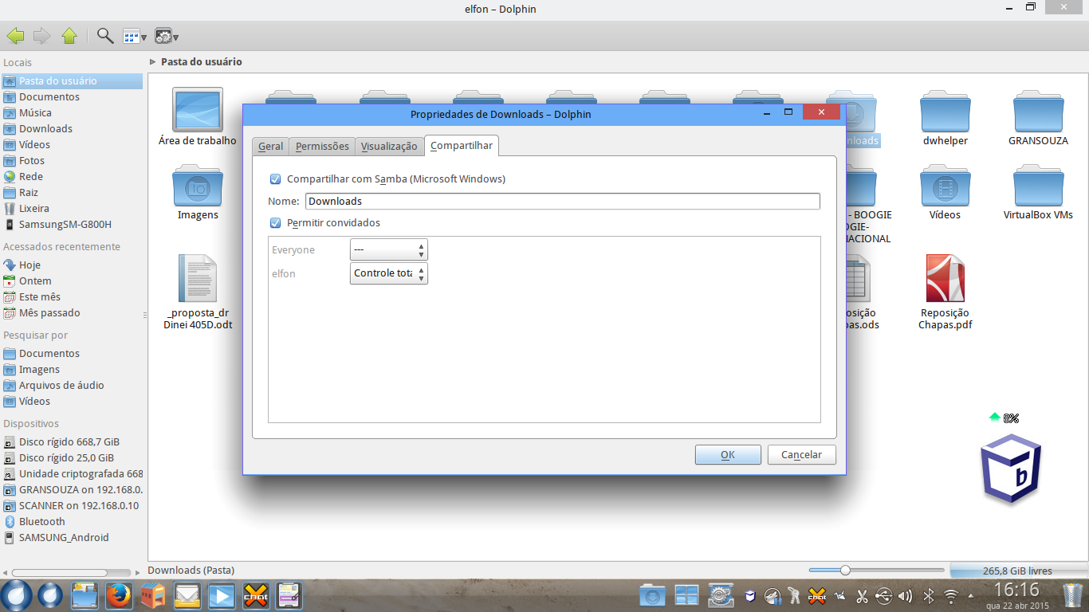Open the elfon permission dropdown
The width and height of the screenshot is (1089, 612).
[x=389, y=273]
